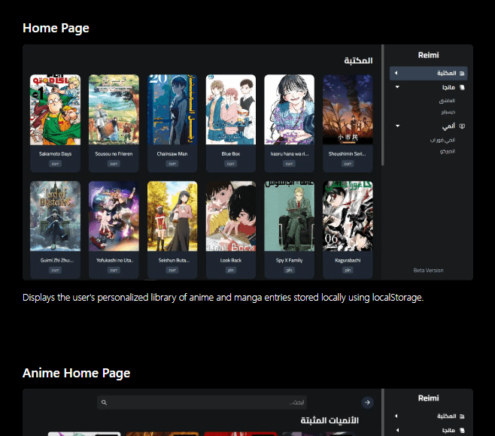
Task: Click the manga icon in the lower Reimi sidebar
Action: tap(462, 430)
